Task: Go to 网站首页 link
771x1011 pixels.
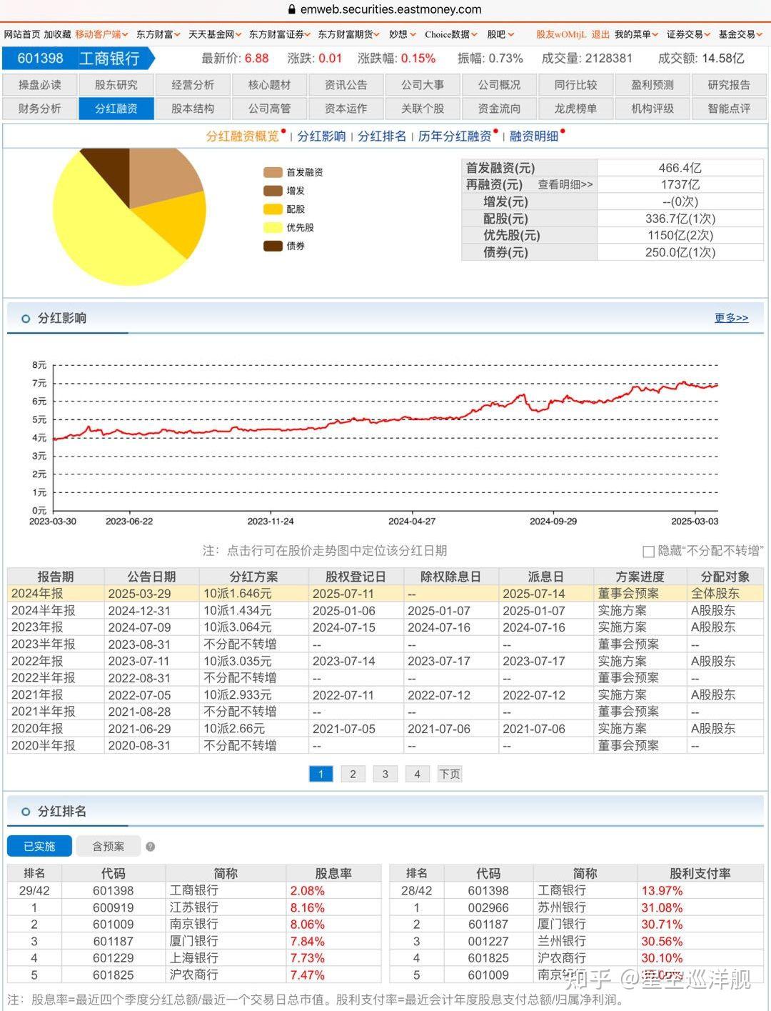Action: [22, 34]
